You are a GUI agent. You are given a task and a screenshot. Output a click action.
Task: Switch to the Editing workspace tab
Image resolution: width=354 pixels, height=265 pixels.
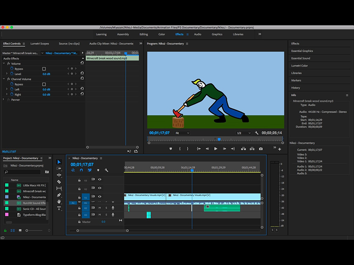144,34
